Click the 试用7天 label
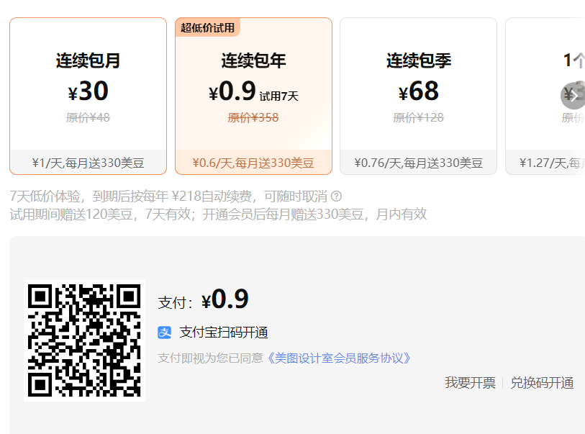The image size is (585, 434). click(279, 96)
